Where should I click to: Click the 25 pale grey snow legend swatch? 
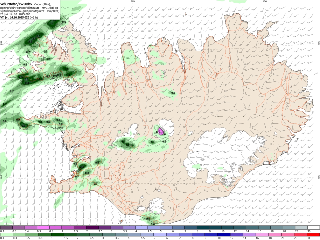point(301,227)
